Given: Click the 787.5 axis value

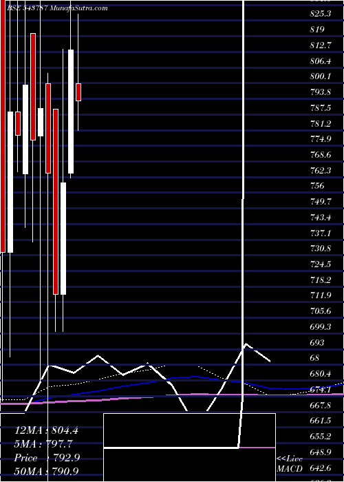Looking at the screenshot, I should tap(321, 107).
